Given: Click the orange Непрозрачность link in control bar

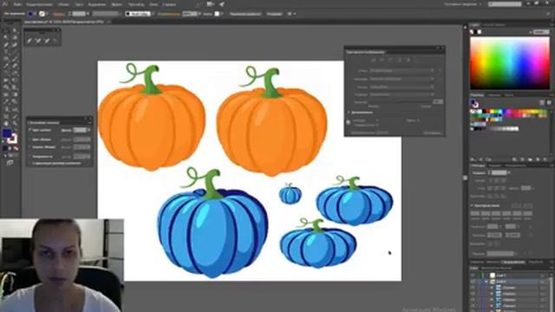Looking at the screenshot, I should (169, 14).
